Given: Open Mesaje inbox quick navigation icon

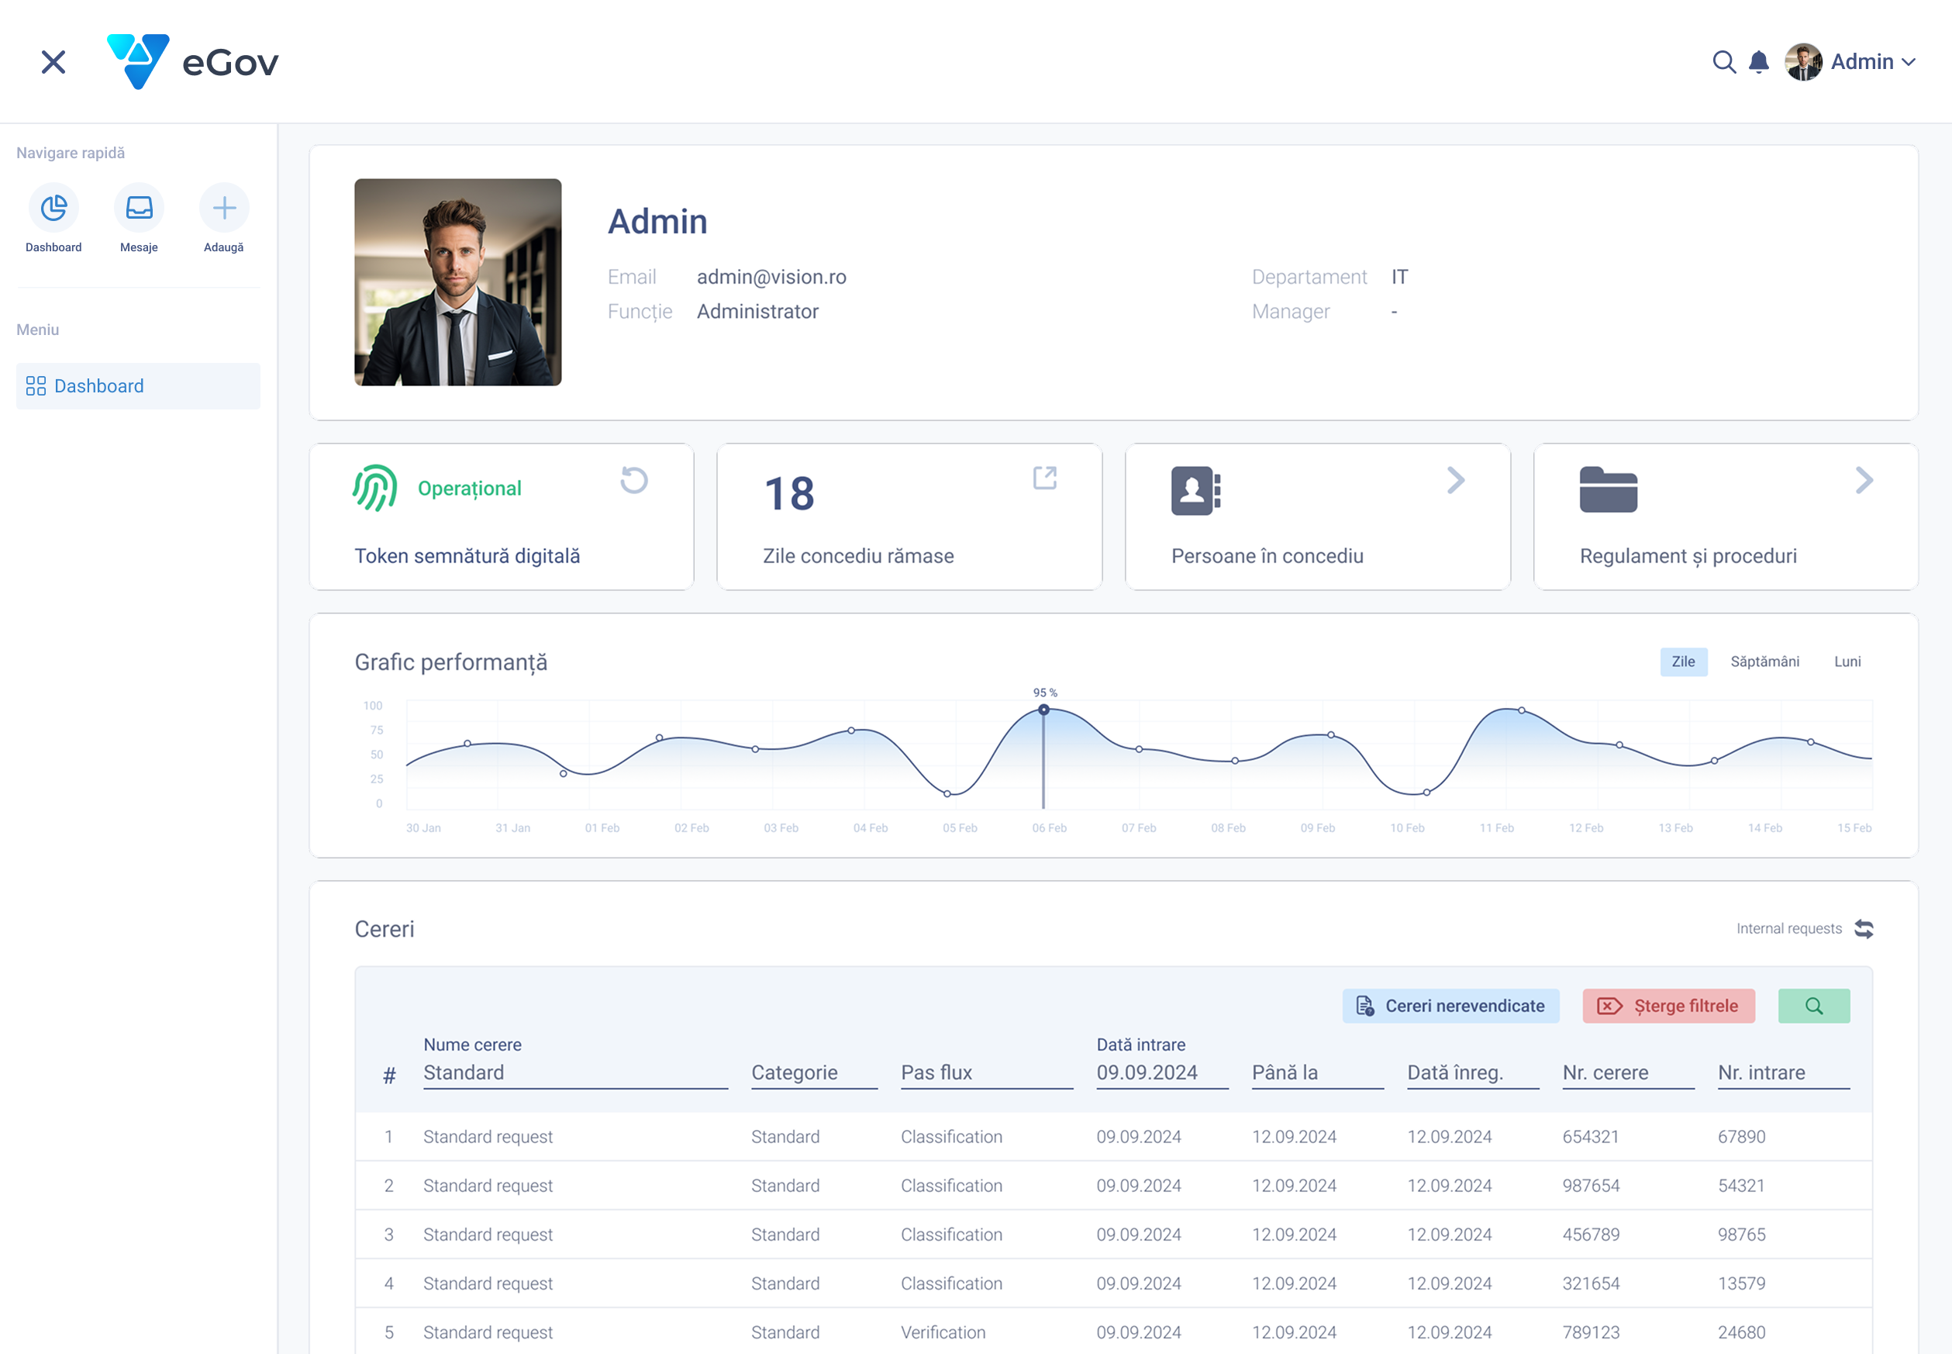Looking at the screenshot, I should (x=139, y=208).
